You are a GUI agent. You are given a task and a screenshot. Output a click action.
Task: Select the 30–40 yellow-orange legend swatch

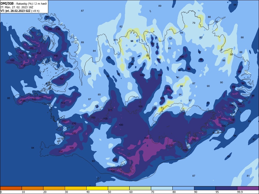76,188
